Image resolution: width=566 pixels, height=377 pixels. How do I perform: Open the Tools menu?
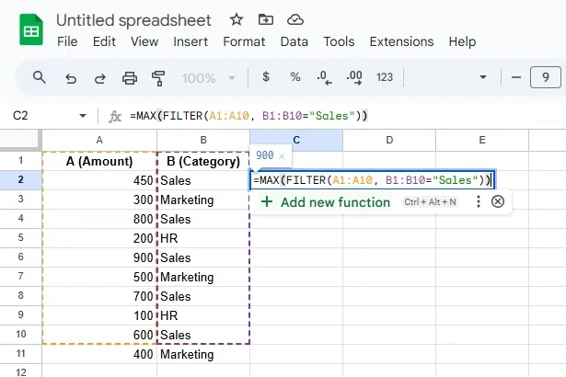pyautogui.click(x=339, y=41)
